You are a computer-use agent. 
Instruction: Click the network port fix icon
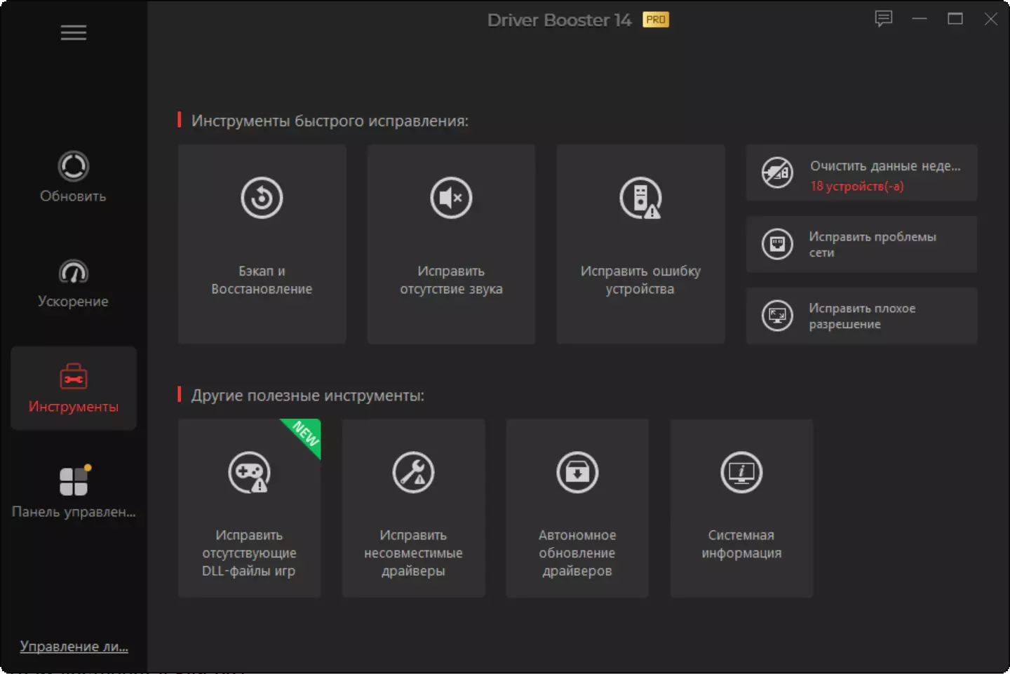click(778, 244)
